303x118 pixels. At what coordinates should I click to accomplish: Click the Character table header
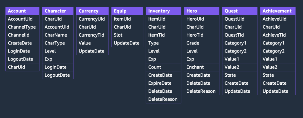58,11
